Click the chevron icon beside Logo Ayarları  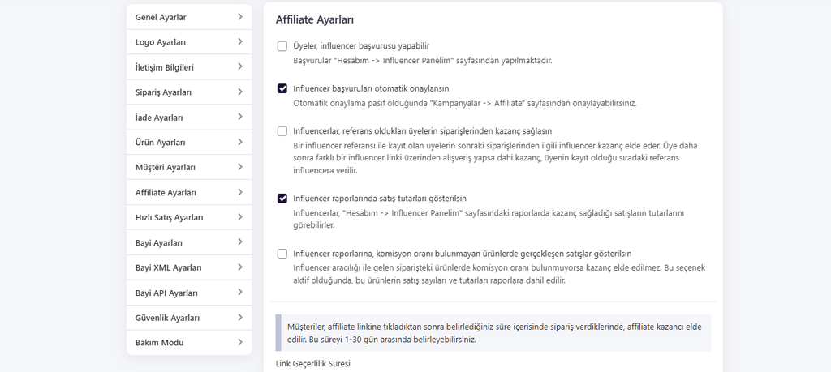point(240,42)
